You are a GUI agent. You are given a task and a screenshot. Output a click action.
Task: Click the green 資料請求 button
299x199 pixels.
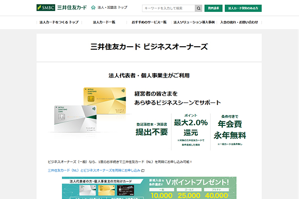[x=213, y=8]
